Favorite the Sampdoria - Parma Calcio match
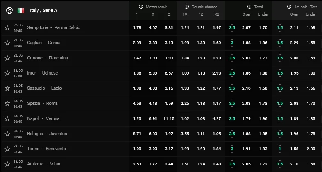This screenshot has width=322, height=172. tap(7, 28)
